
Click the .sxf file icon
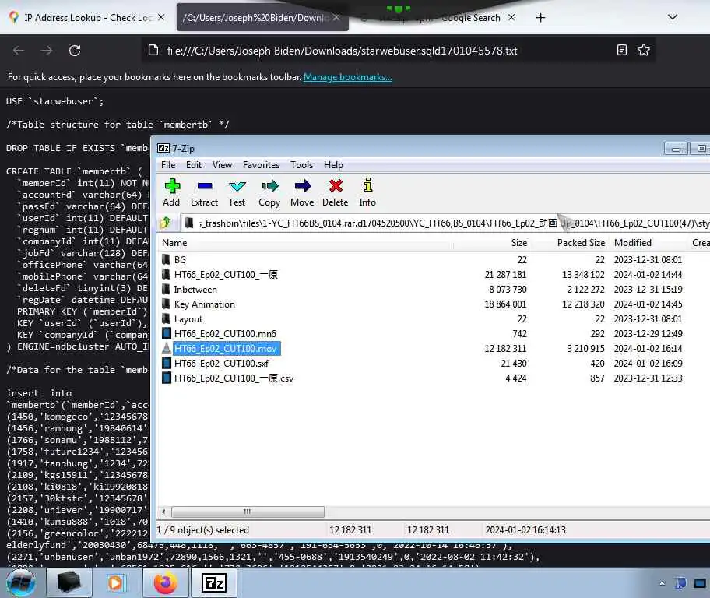click(166, 364)
